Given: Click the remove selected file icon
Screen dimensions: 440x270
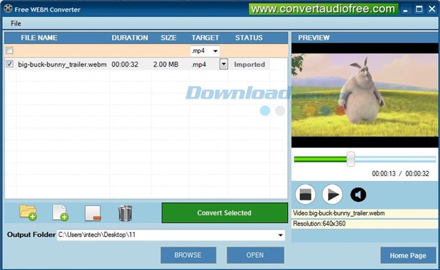Looking at the screenshot, I should 93,213.
